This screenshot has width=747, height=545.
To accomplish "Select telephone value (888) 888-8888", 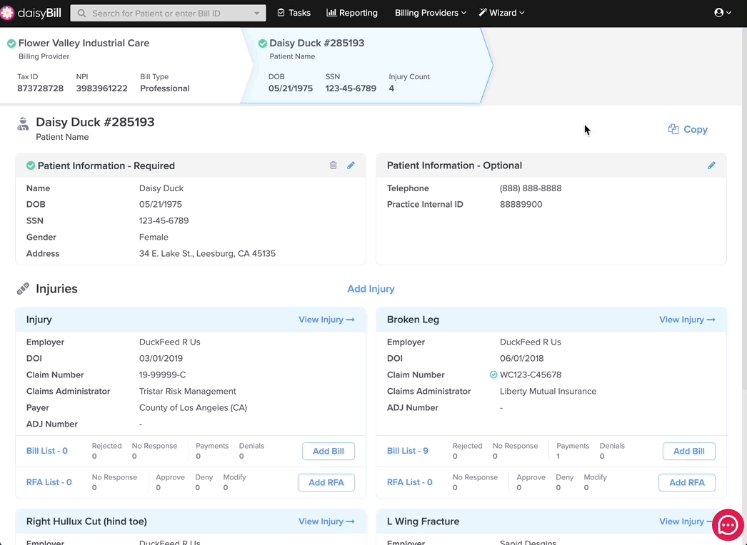I will tap(531, 188).
